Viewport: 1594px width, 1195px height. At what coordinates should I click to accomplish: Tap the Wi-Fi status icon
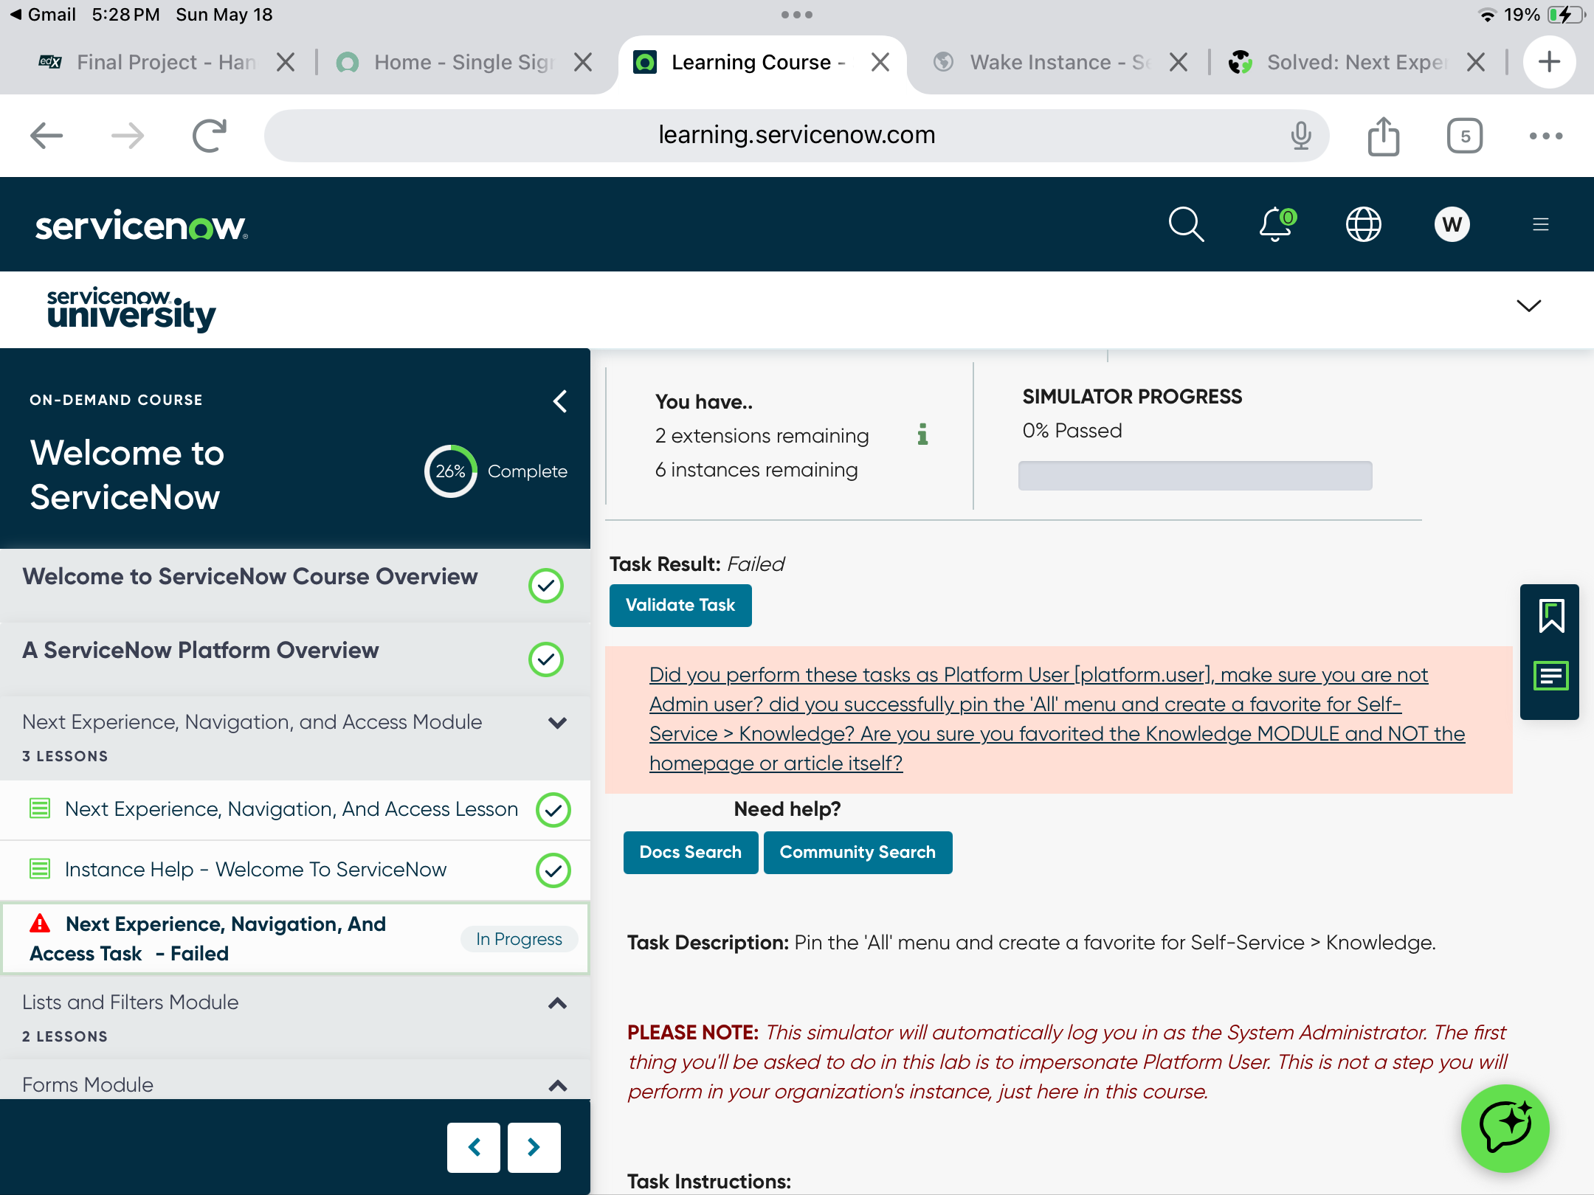pos(1488,15)
